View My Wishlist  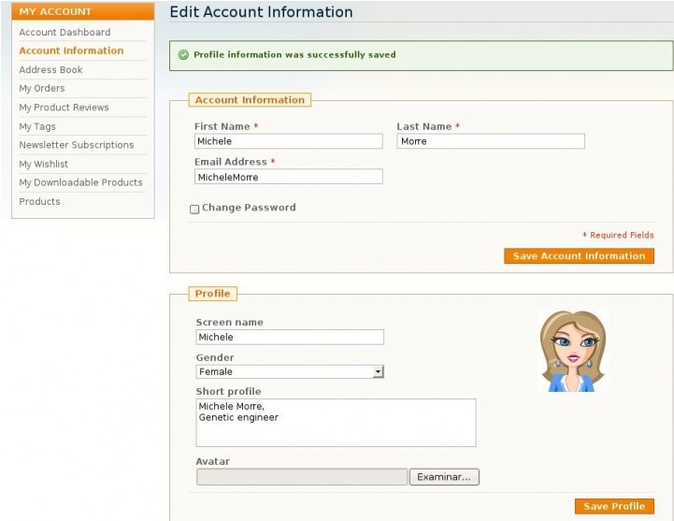44,164
